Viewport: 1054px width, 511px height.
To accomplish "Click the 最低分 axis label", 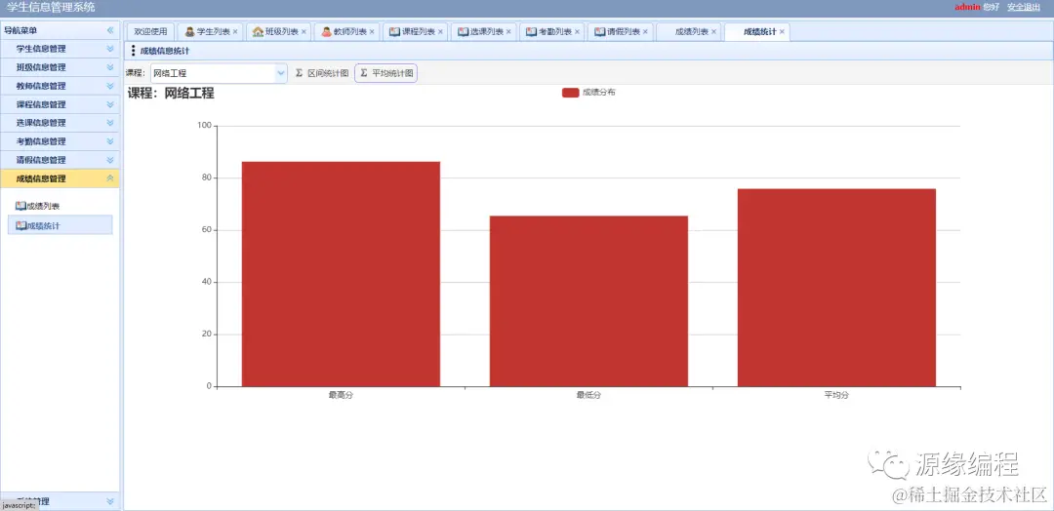I will (588, 396).
